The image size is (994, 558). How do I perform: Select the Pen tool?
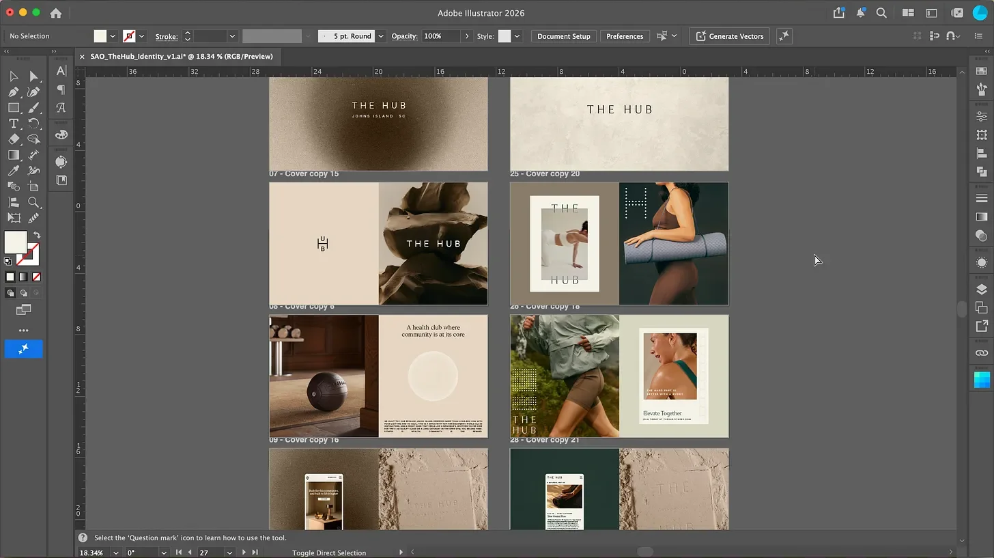[x=14, y=92]
